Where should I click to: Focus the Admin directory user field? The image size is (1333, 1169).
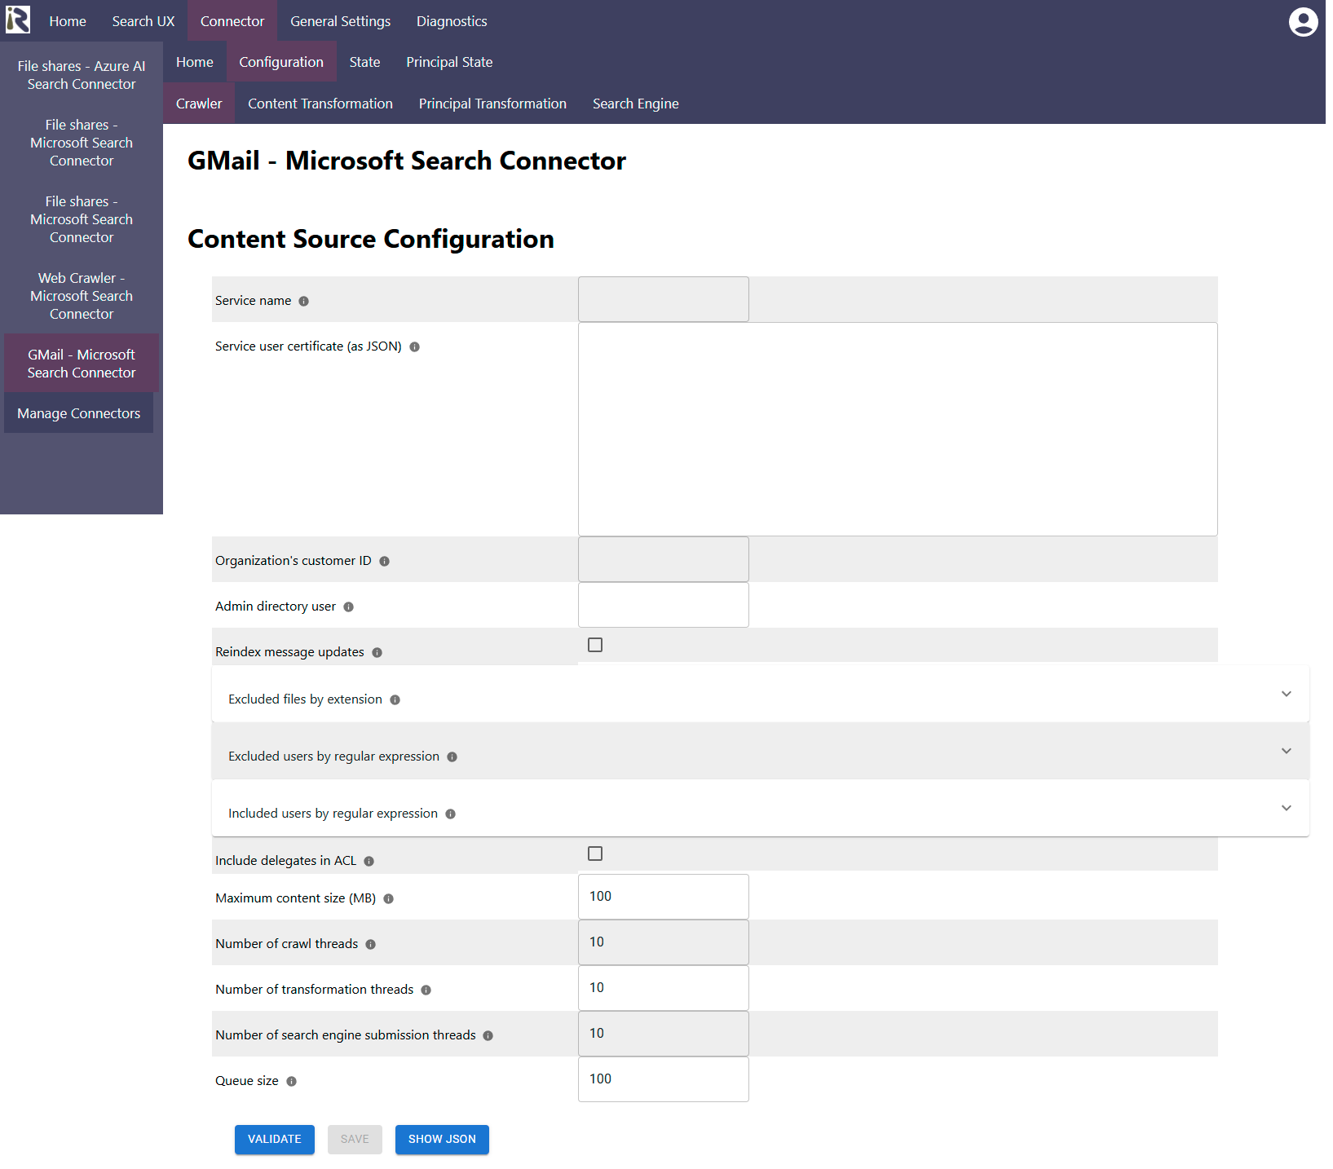click(664, 605)
